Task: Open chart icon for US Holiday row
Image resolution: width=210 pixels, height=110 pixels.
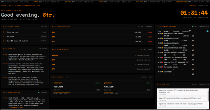Action: (193, 74)
